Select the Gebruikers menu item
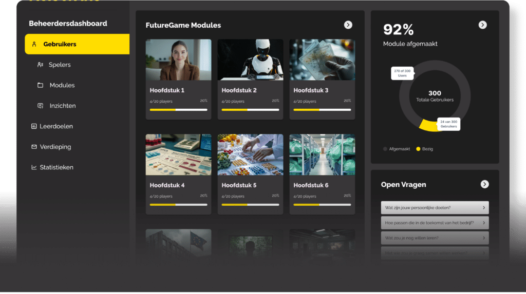Screen dimensions: 526x294 click(77, 44)
